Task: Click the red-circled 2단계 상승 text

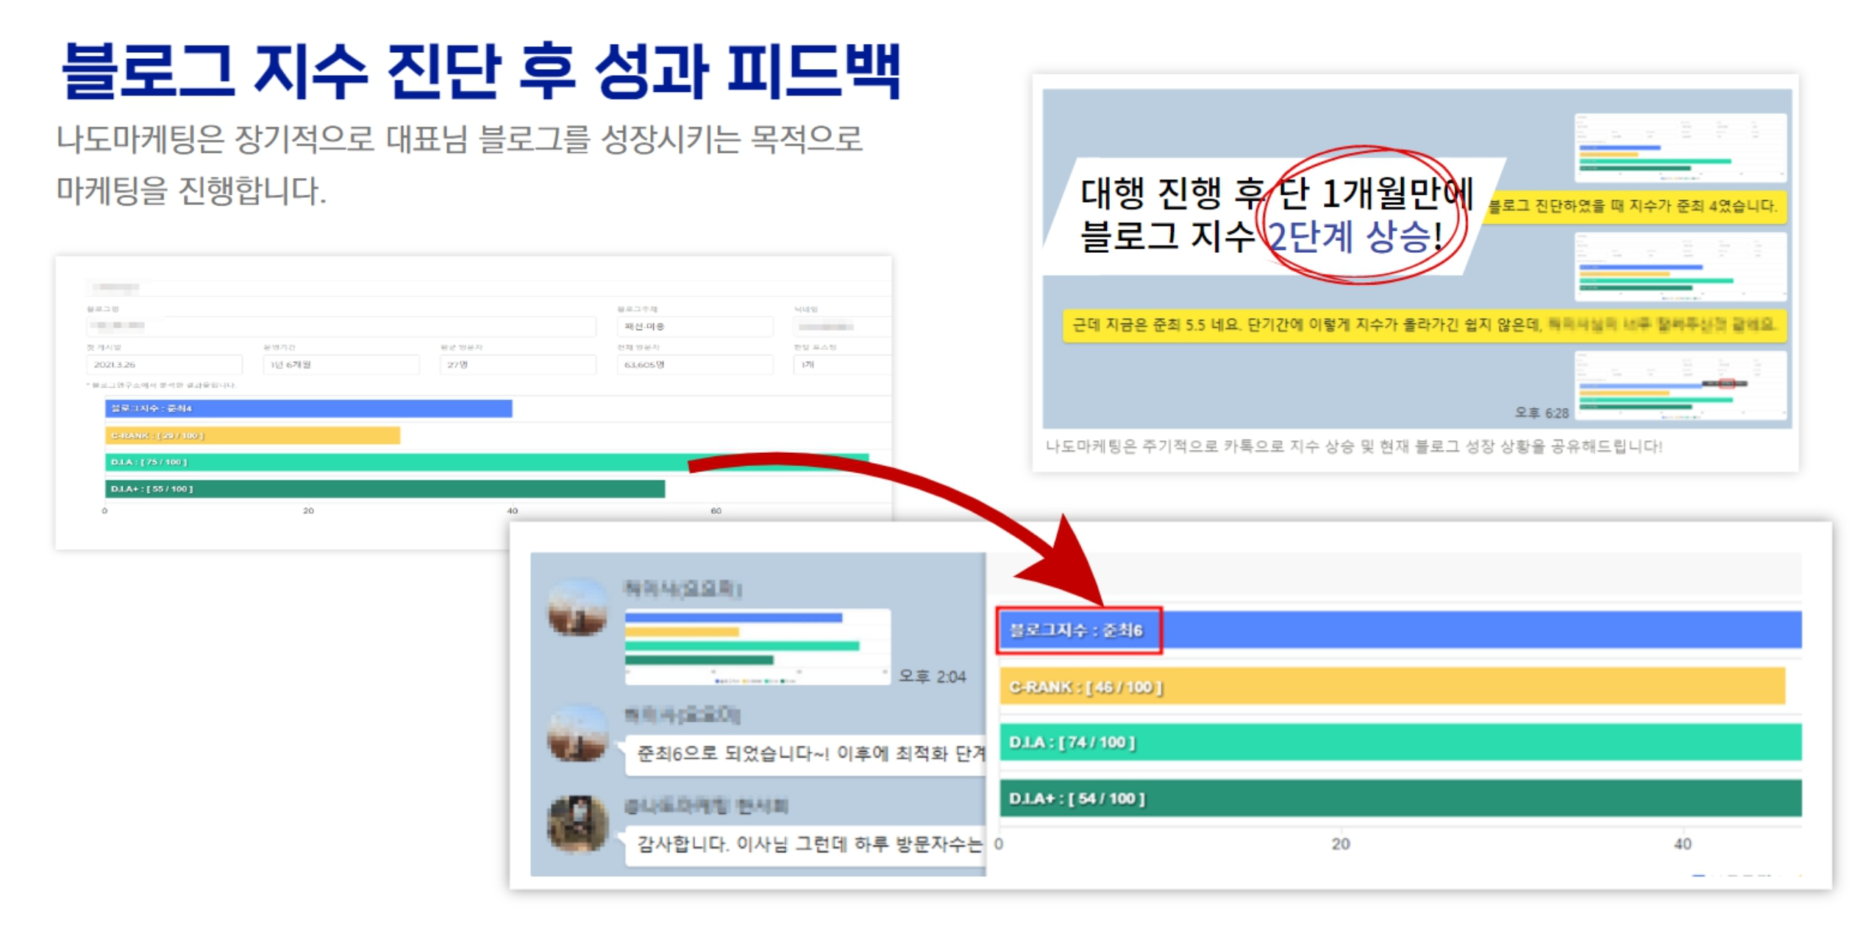Action: 1355,237
